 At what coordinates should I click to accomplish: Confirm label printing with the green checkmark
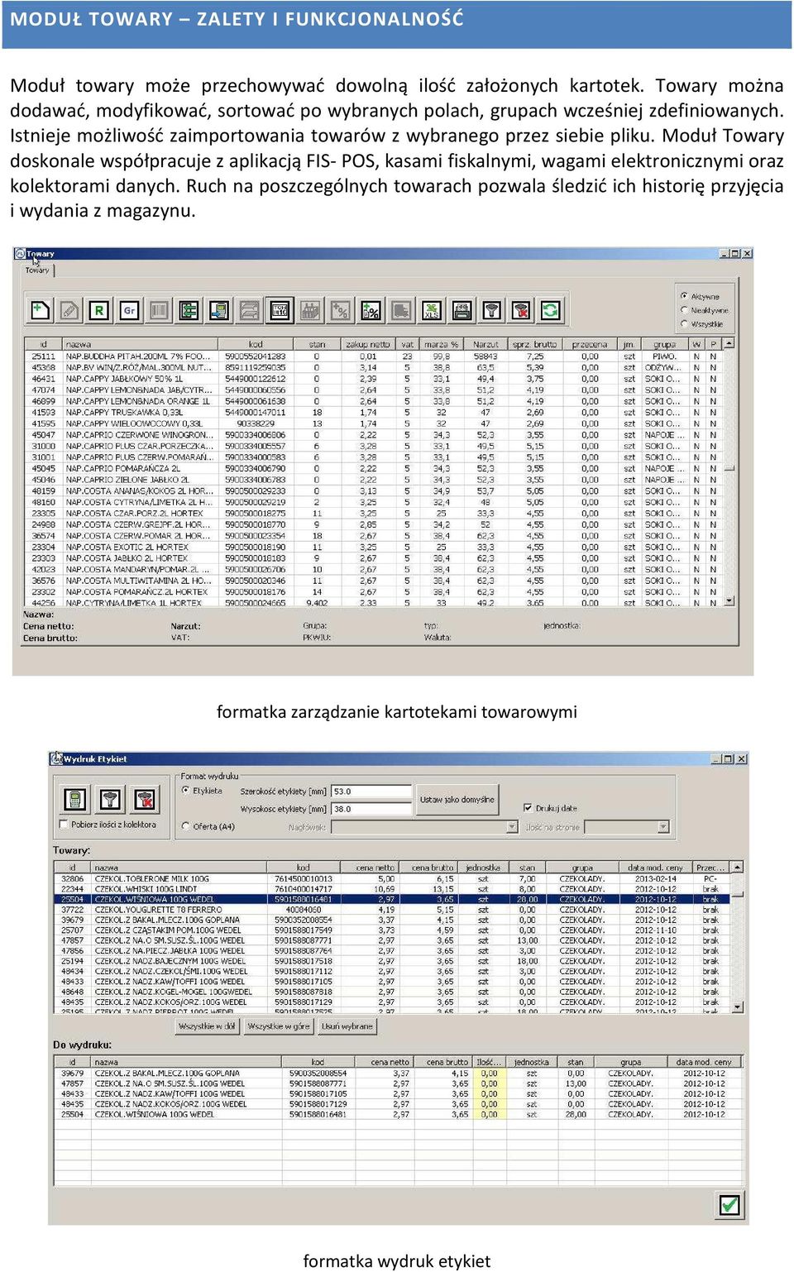point(729,1204)
